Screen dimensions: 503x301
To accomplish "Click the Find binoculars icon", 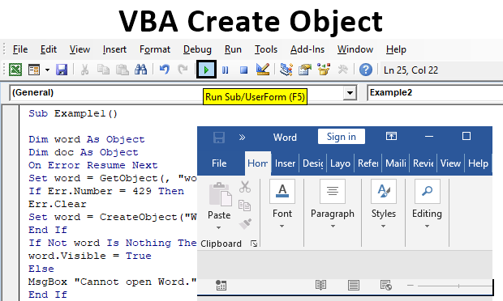I will [141, 70].
